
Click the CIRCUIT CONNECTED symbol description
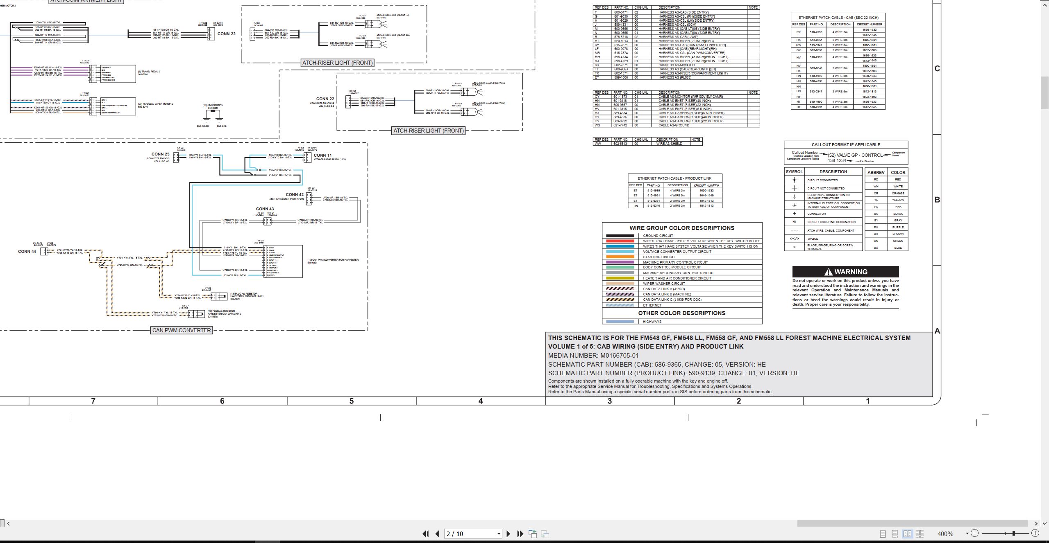pos(822,180)
